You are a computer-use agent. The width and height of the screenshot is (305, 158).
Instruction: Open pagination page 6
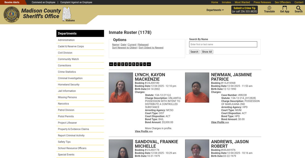pyautogui.click(x=137, y=64)
